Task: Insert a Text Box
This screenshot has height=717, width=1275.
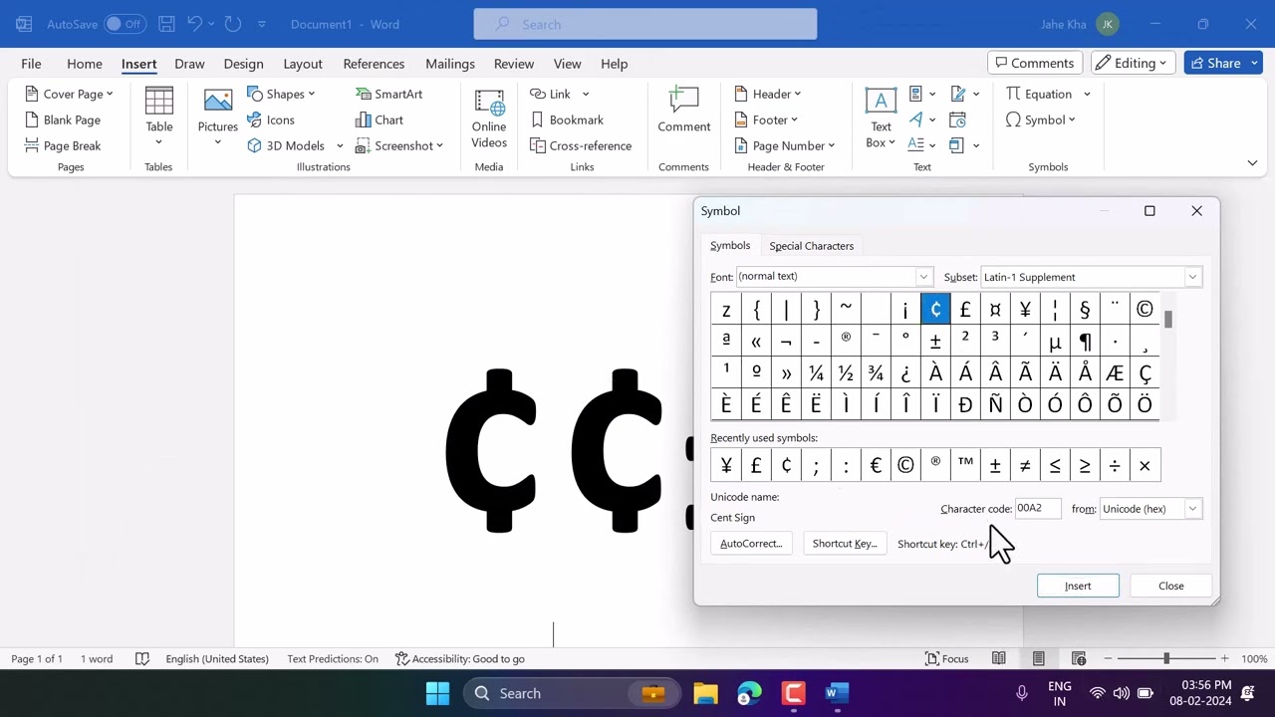Action: click(x=881, y=118)
